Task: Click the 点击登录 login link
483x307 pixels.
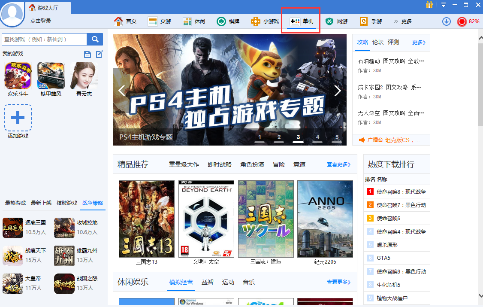Action: click(x=41, y=21)
